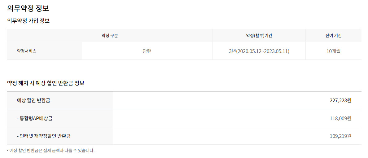368x158 pixels.
Task: Click the bullet marker before the footnote
Action: coord(8,151)
